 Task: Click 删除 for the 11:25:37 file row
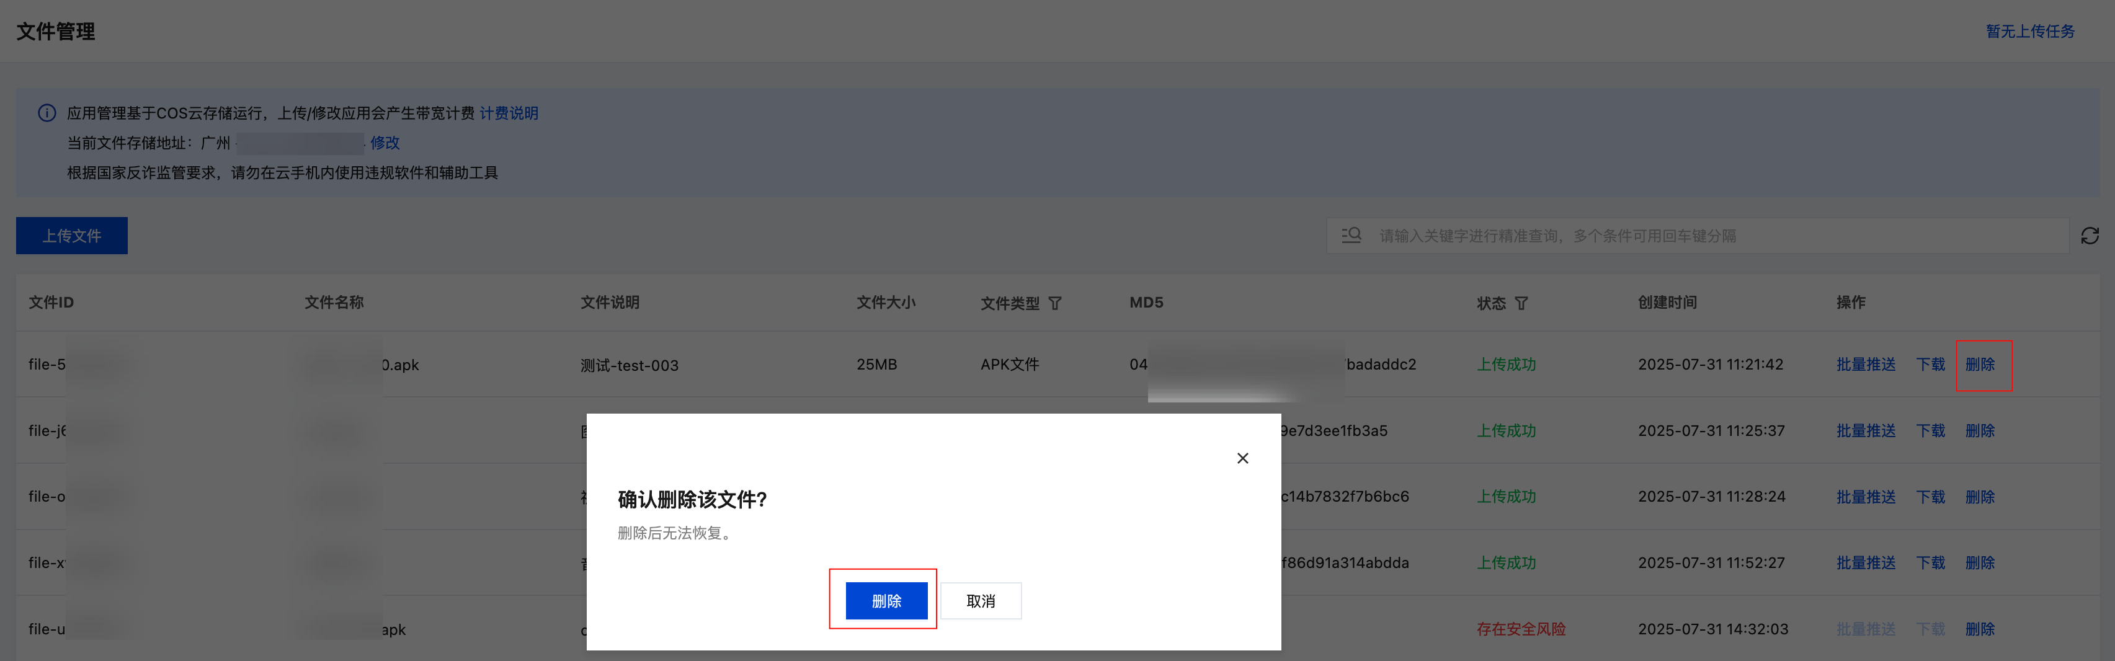(x=1980, y=430)
